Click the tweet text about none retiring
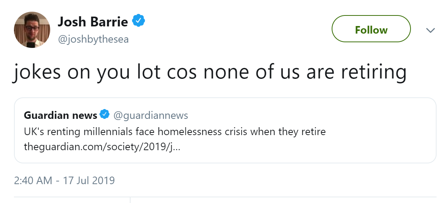Image resolution: width=446 pixels, height=203 pixels. point(210,72)
